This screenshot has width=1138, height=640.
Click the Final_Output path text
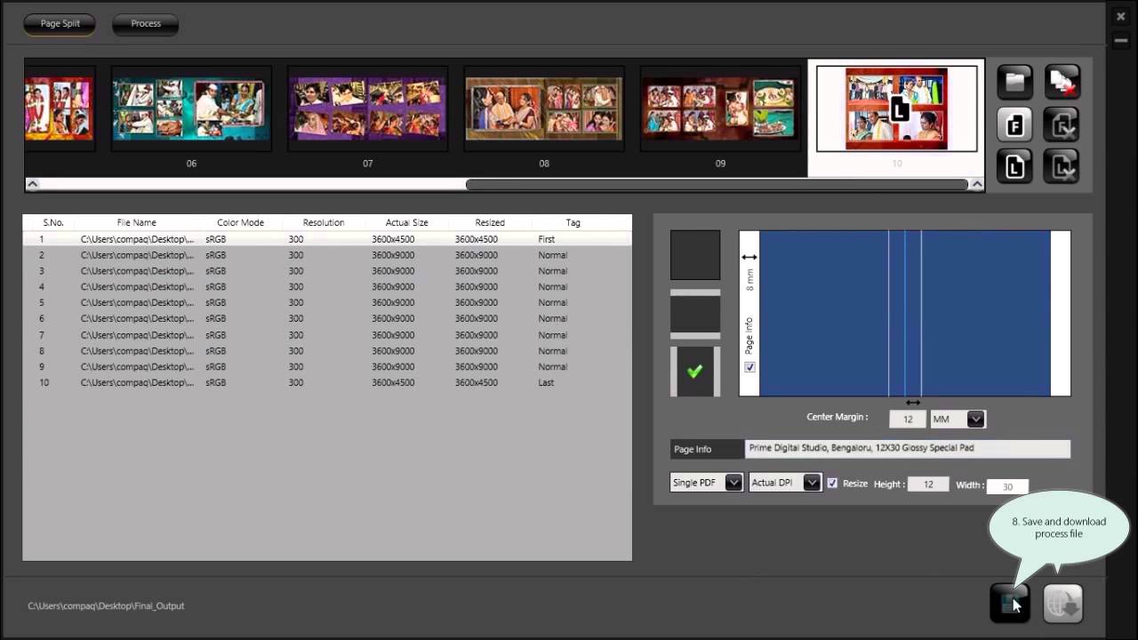(x=106, y=606)
